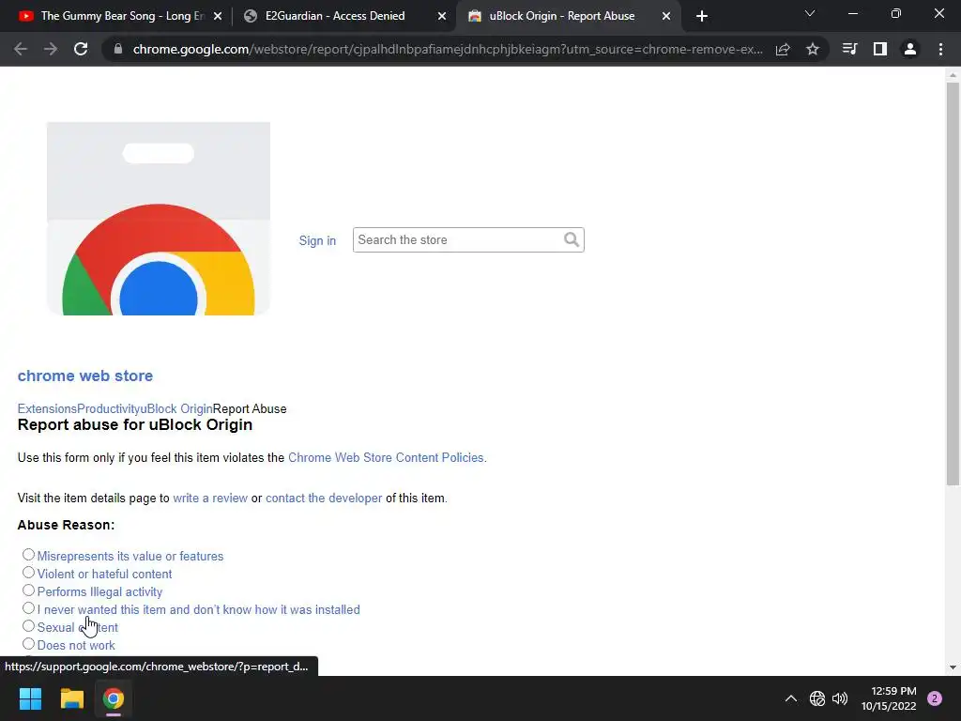Click the Chrome icon in the taskbar
The width and height of the screenshot is (961, 721).
click(x=114, y=698)
